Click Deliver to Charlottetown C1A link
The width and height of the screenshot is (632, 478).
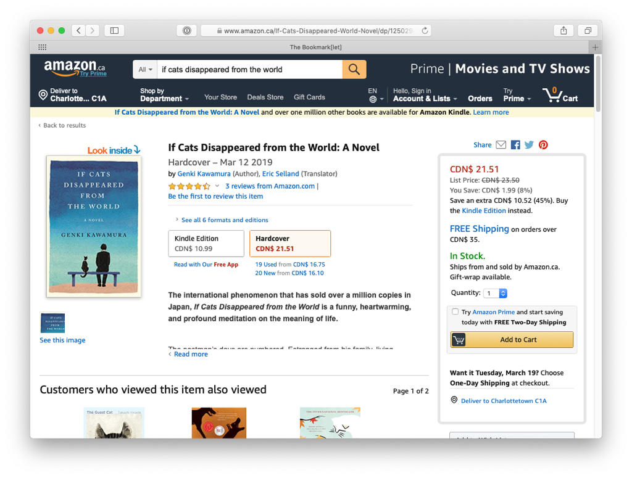pos(504,401)
